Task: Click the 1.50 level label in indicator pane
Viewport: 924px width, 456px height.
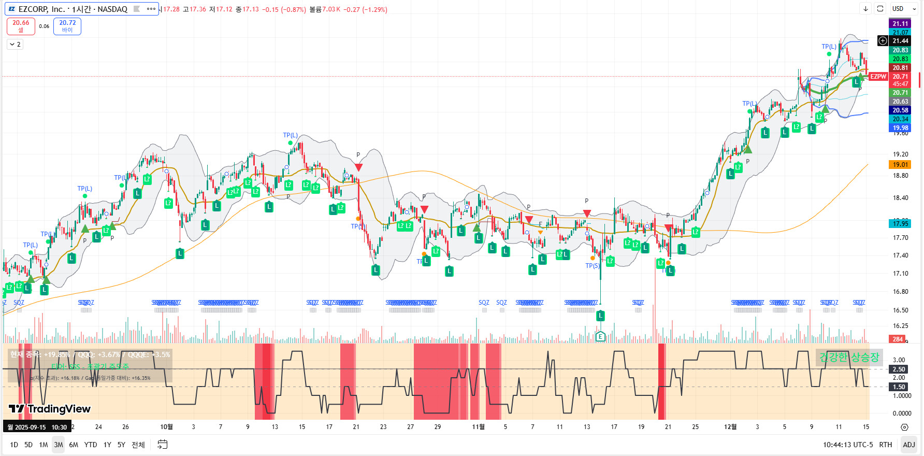Action: pyautogui.click(x=899, y=387)
